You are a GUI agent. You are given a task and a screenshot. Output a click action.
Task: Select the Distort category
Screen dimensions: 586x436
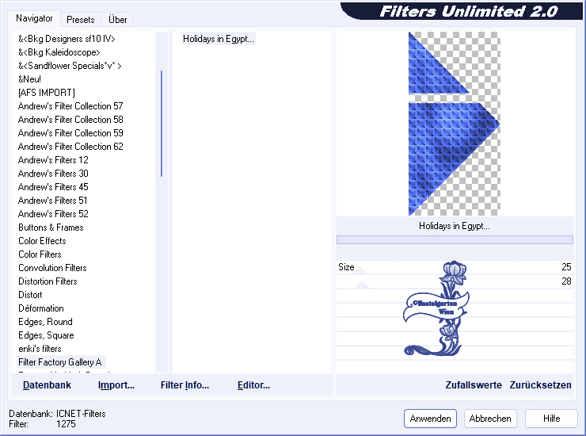pos(30,295)
